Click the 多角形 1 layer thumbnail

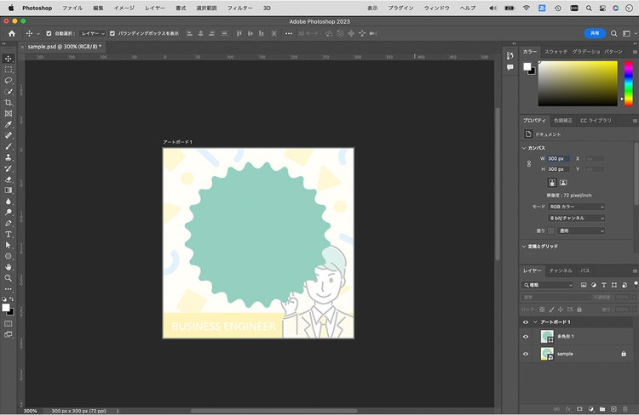pos(547,337)
